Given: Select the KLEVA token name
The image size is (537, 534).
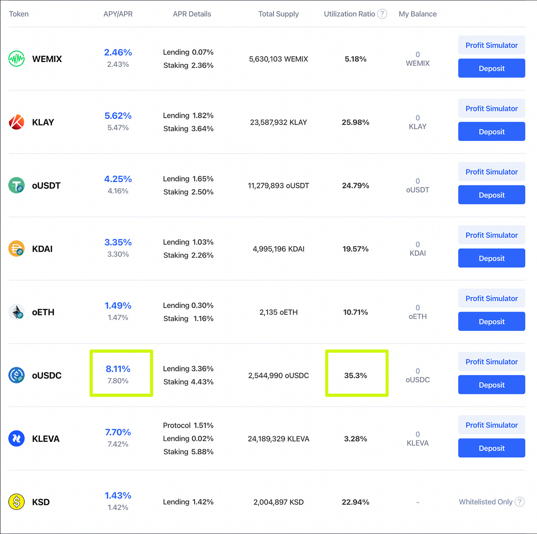Looking at the screenshot, I should point(46,439).
